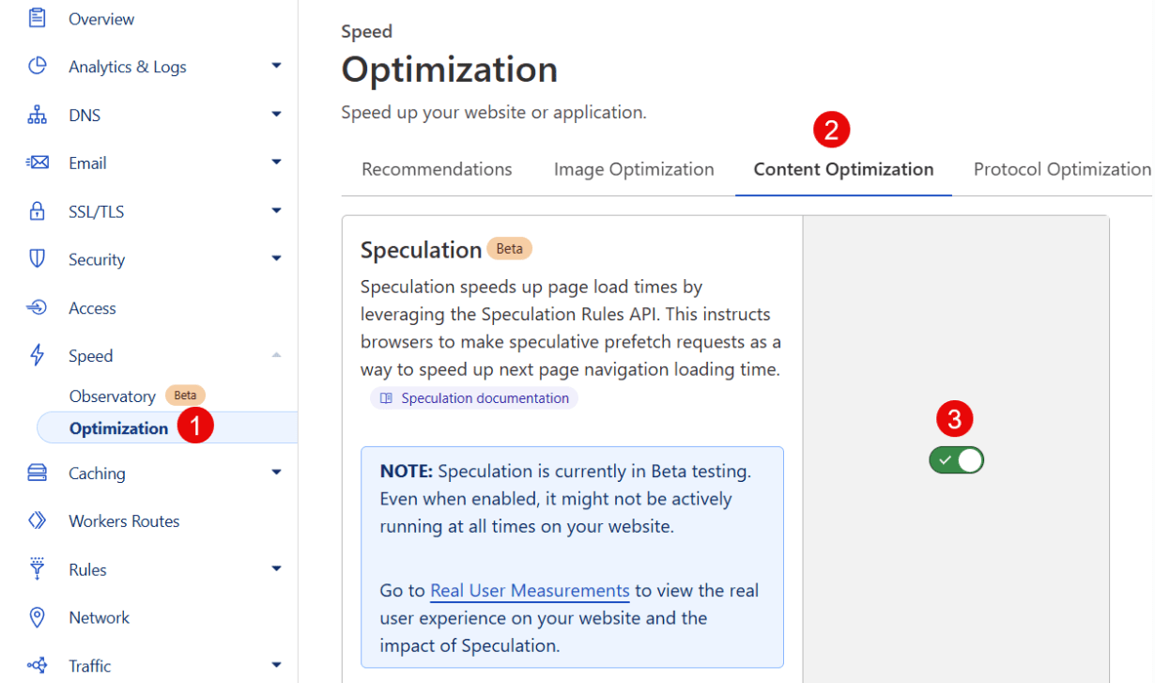Open the Workers Routes page
Viewport: 1155px width, 683px height.
(x=124, y=521)
